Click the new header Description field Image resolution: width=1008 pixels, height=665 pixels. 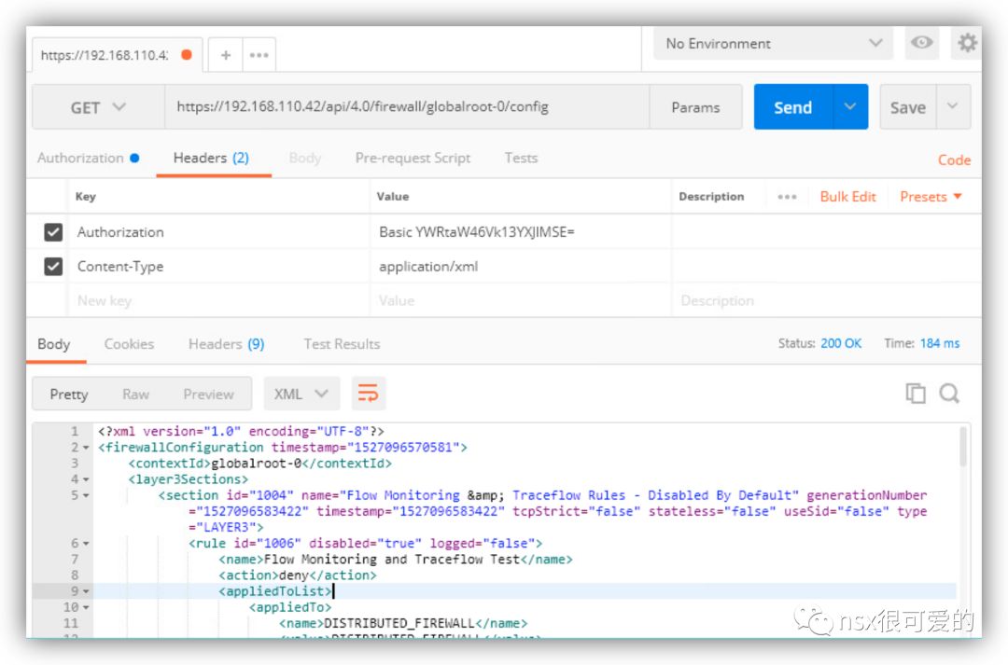coord(826,300)
